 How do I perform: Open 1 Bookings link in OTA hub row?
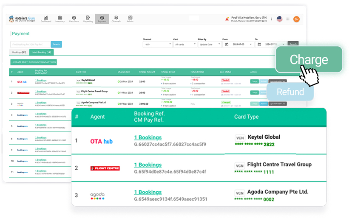[41, 80]
